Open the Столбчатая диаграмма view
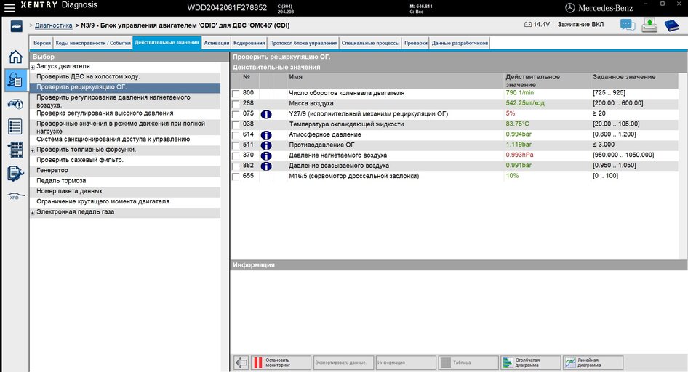Screen dimensions: 688x372 coord(530,363)
